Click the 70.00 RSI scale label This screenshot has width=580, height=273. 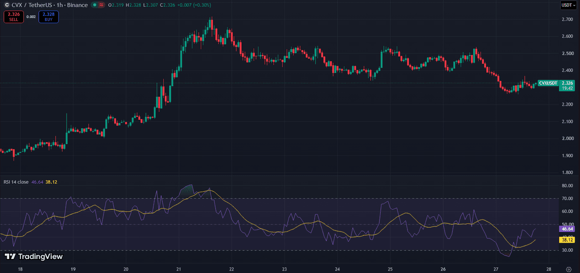567,199
